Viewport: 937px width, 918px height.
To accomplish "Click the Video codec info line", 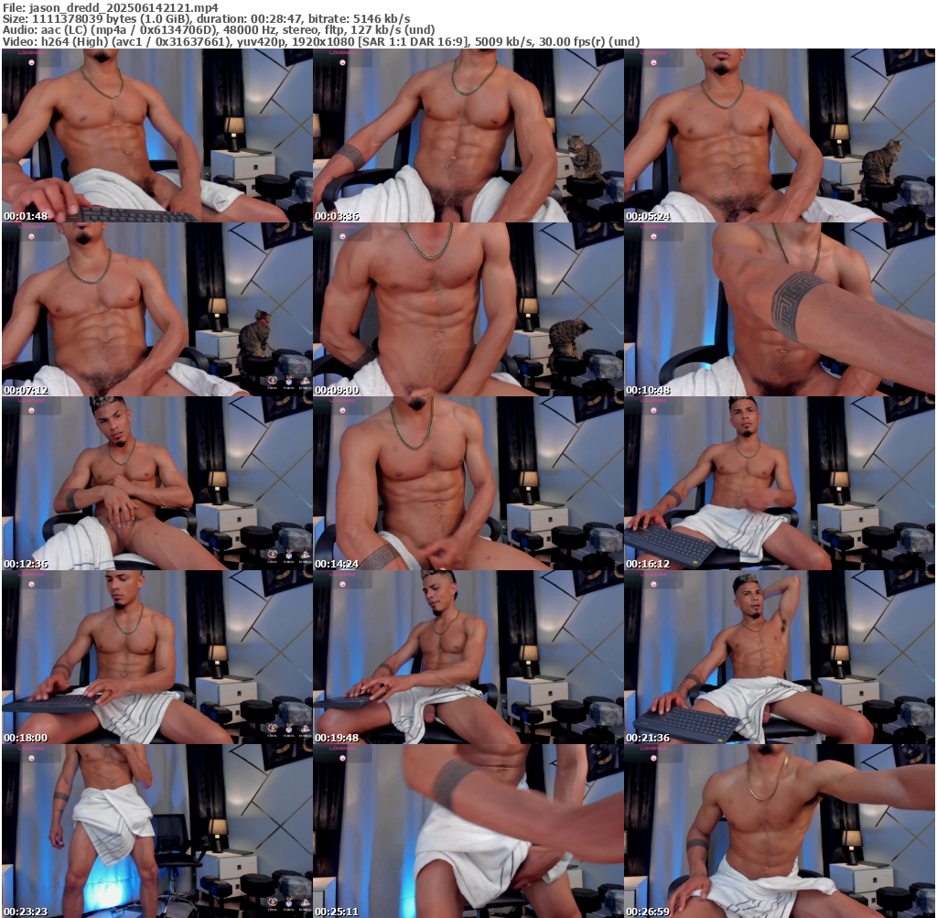I will [x=320, y=41].
